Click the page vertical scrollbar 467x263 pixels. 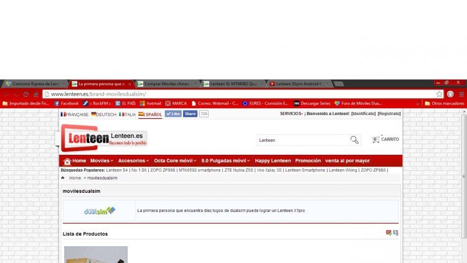click(464, 175)
